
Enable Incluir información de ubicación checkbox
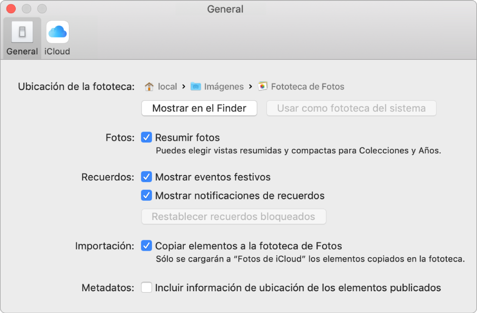pos(146,287)
